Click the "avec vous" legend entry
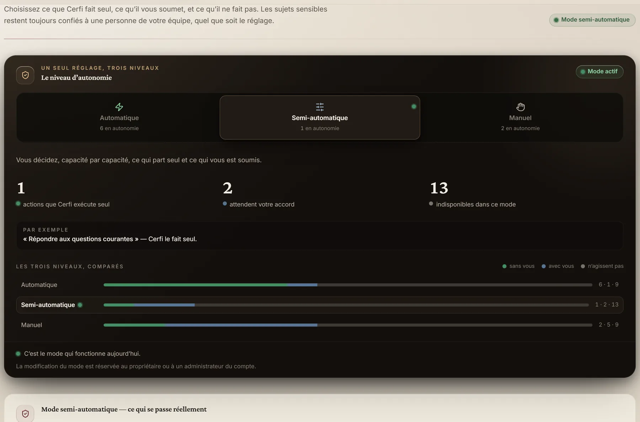The height and width of the screenshot is (422, 640). (558, 266)
